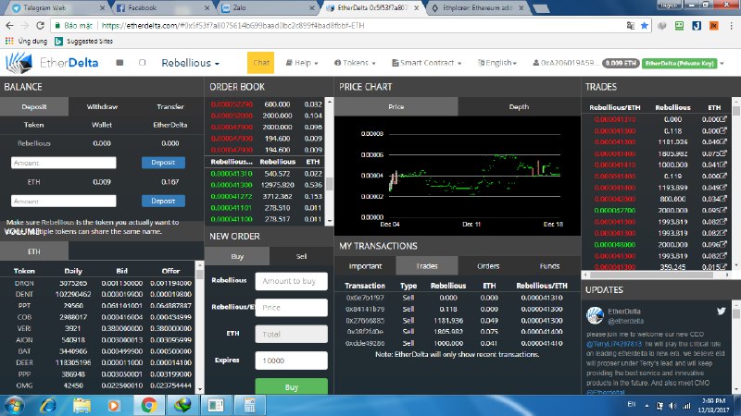This screenshot has height=416, width=741.
Task: Open Suggested Sites bookmark
Action: pos(83,41)
